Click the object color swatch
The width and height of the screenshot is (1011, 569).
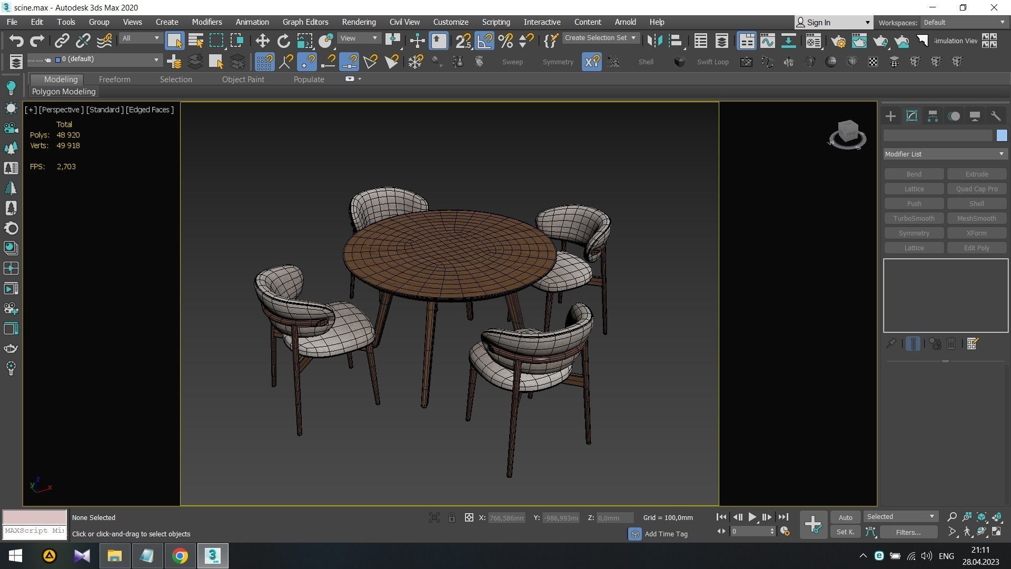(1002, 136)
